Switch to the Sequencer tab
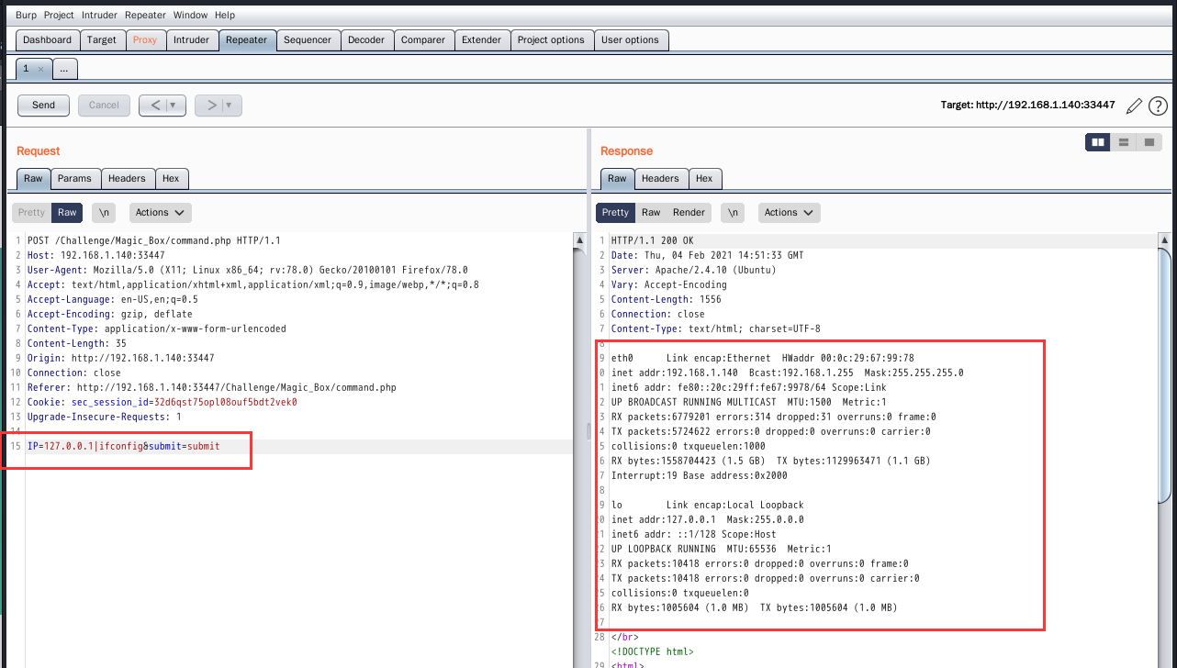This screenshot has width=1177, height=668. [308, 40]
